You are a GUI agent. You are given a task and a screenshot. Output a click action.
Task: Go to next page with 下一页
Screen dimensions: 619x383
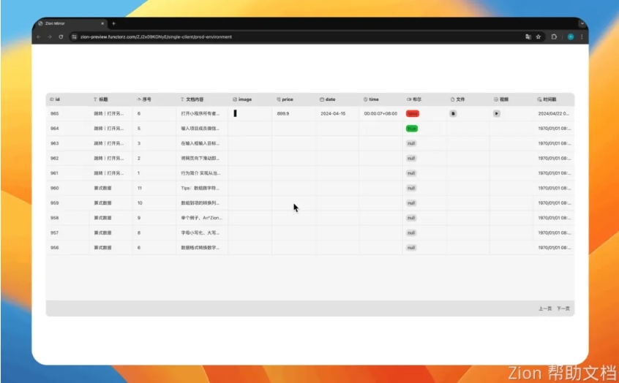point(563,309)
